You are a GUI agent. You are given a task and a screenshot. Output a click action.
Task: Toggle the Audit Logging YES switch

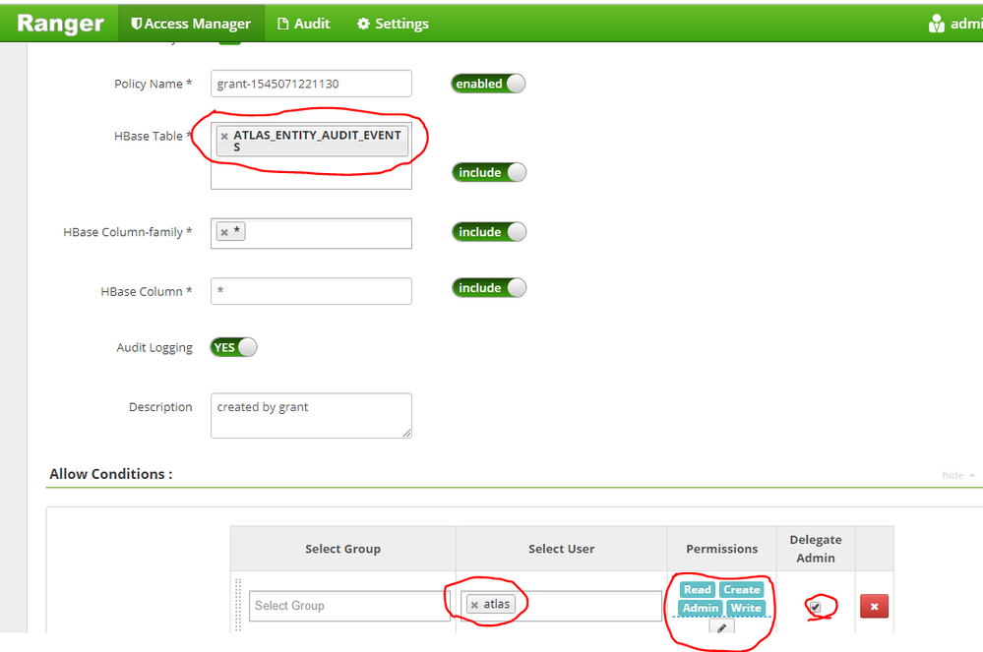coord(233,347)
